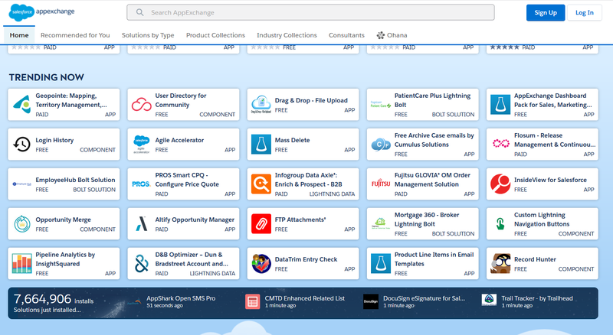Click the 7,664,906 installs counter
Screen dimensions: 613x335
pos(54,299)
